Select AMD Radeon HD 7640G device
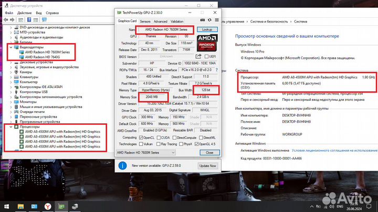Image resolution: width=378 pixels, height=212 pixels. tap(43, 57)
